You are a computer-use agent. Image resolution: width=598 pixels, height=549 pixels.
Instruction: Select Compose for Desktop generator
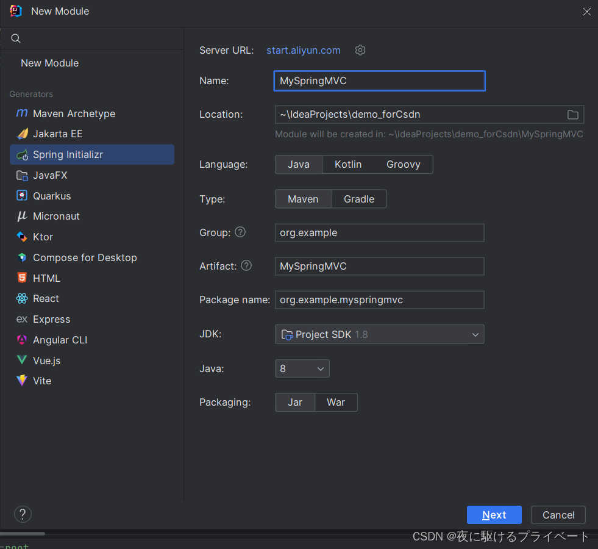pyautogui.click(x=92, y=257)
